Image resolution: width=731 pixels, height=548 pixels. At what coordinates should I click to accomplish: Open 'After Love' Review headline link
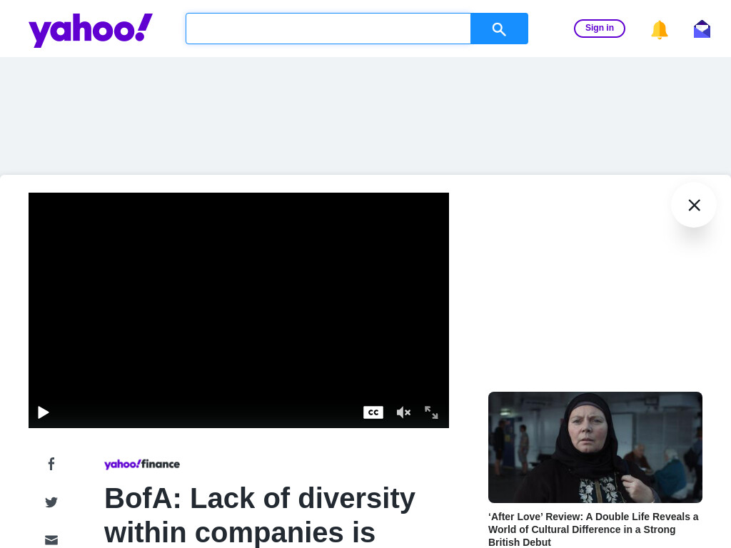coord(593,529)
